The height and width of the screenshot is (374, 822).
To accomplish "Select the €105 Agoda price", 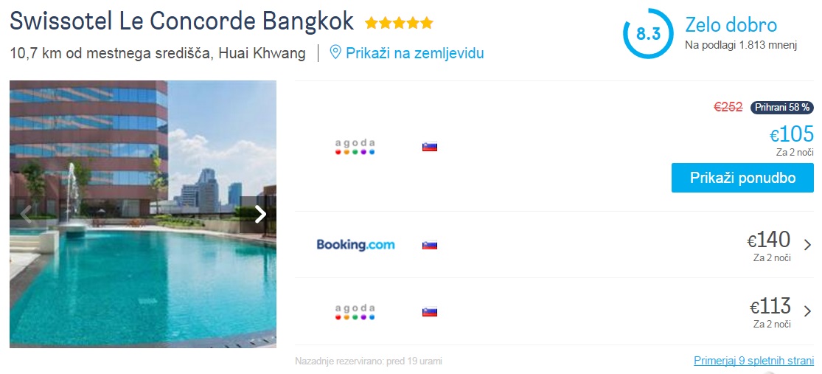I will (792, 134).
